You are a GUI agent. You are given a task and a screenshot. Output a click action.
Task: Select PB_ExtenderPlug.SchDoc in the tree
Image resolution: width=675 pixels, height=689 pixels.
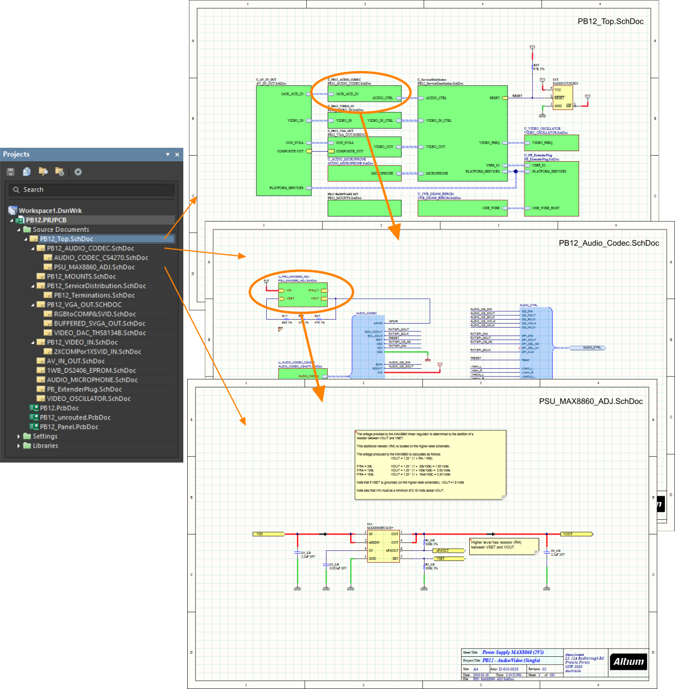coord(84,389)
